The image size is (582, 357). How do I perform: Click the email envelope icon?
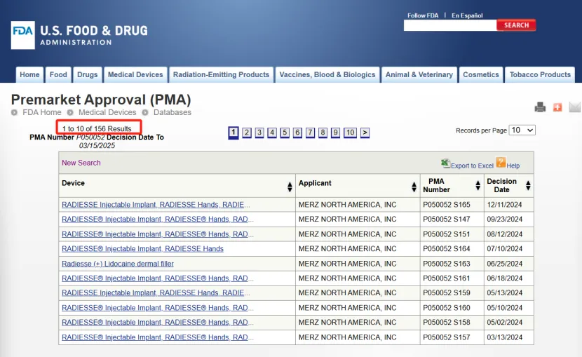tap(574, 107)
